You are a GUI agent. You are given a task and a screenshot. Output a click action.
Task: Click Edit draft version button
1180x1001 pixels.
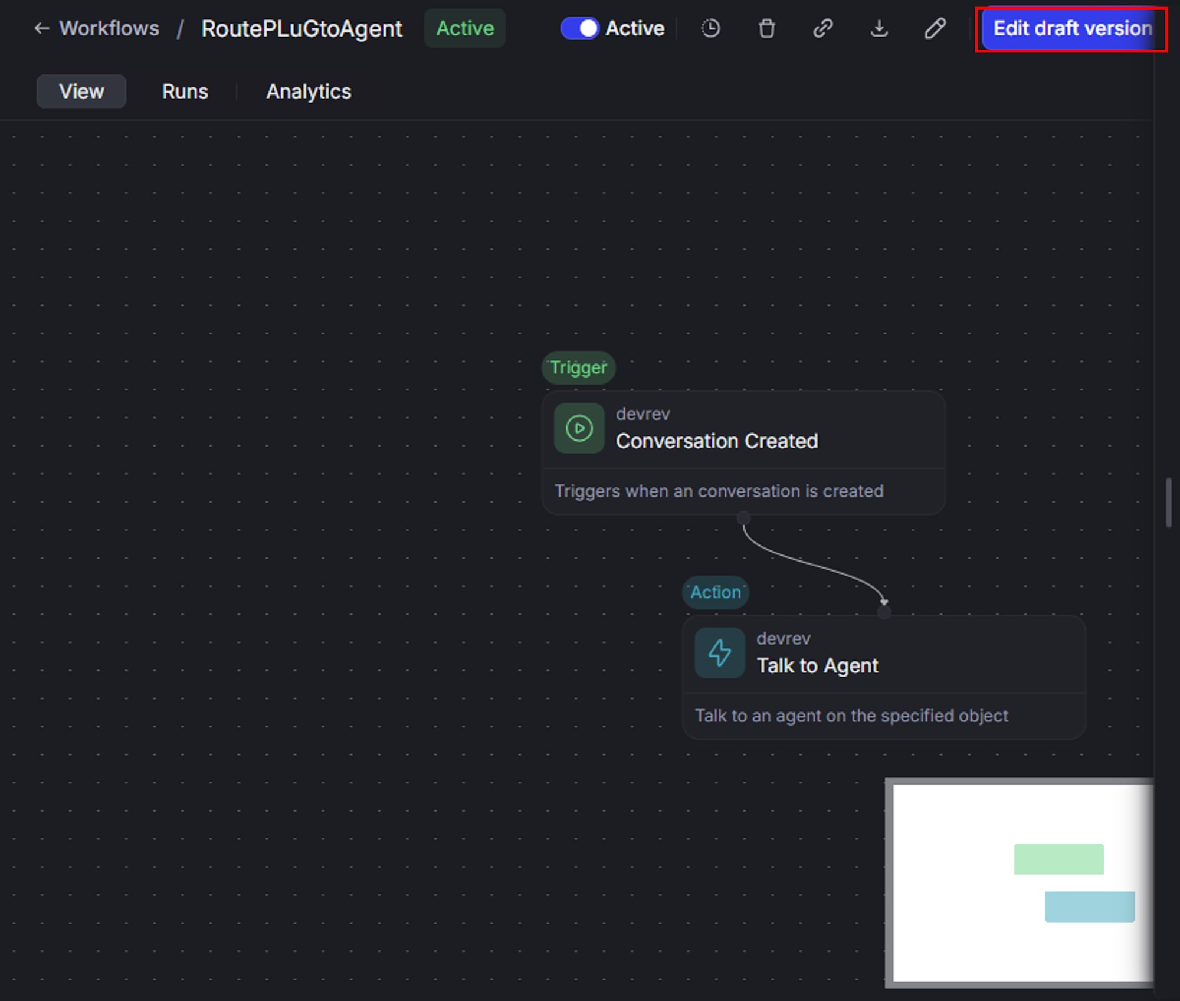1071,28
